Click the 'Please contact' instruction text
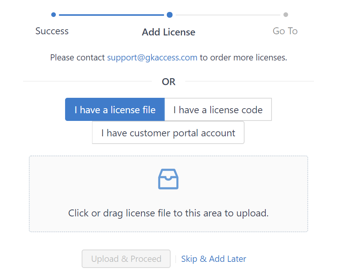337x273 pixels. click(x=77, y=58)
